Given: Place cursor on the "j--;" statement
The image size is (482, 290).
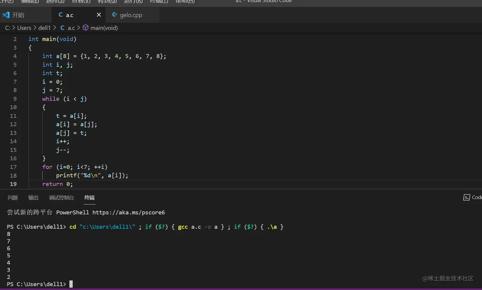Looking at the screenshot, I should point(63,150).
